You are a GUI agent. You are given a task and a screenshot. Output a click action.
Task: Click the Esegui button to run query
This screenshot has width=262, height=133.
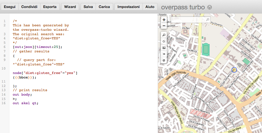(10, 7)
